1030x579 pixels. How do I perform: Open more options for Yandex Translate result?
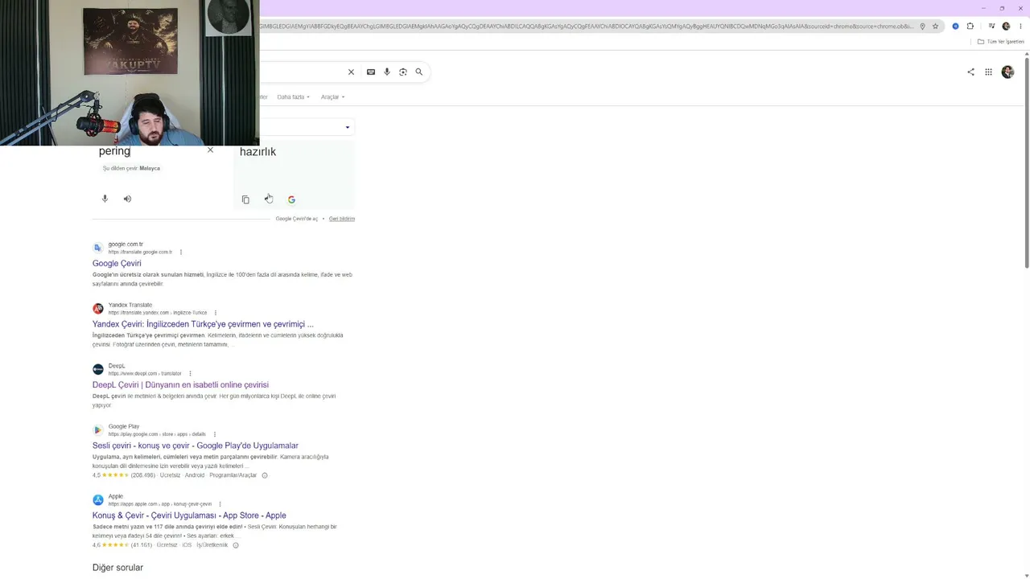[x=216, y=313]
